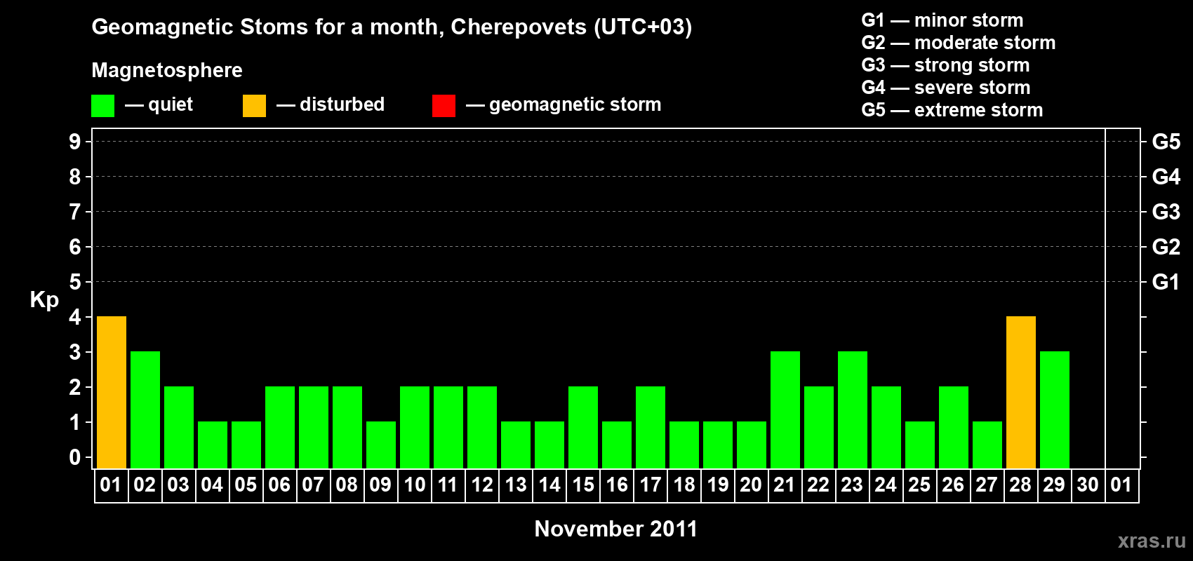Select date label 13 on axis
Screen dimensions: 1193x561
point(516,485)
